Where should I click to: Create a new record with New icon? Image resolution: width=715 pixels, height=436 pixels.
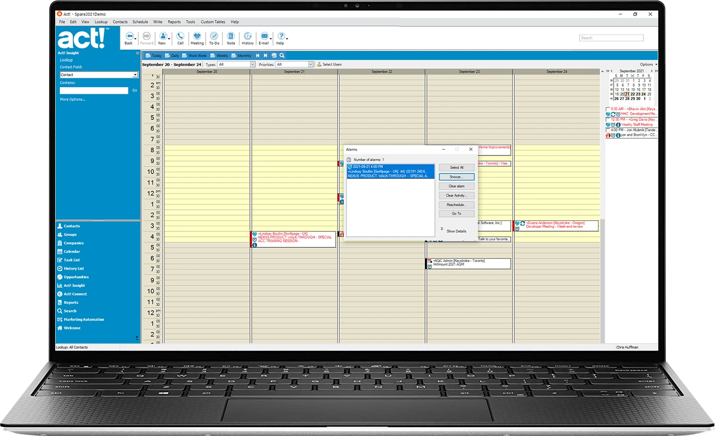pos(162,38)
